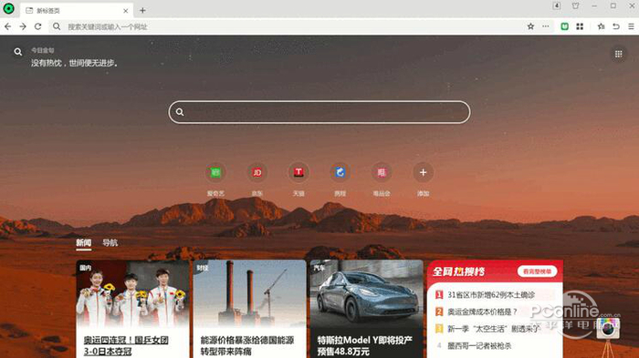Open the green extension icon in the toolbar

click(x=564, y=26)
